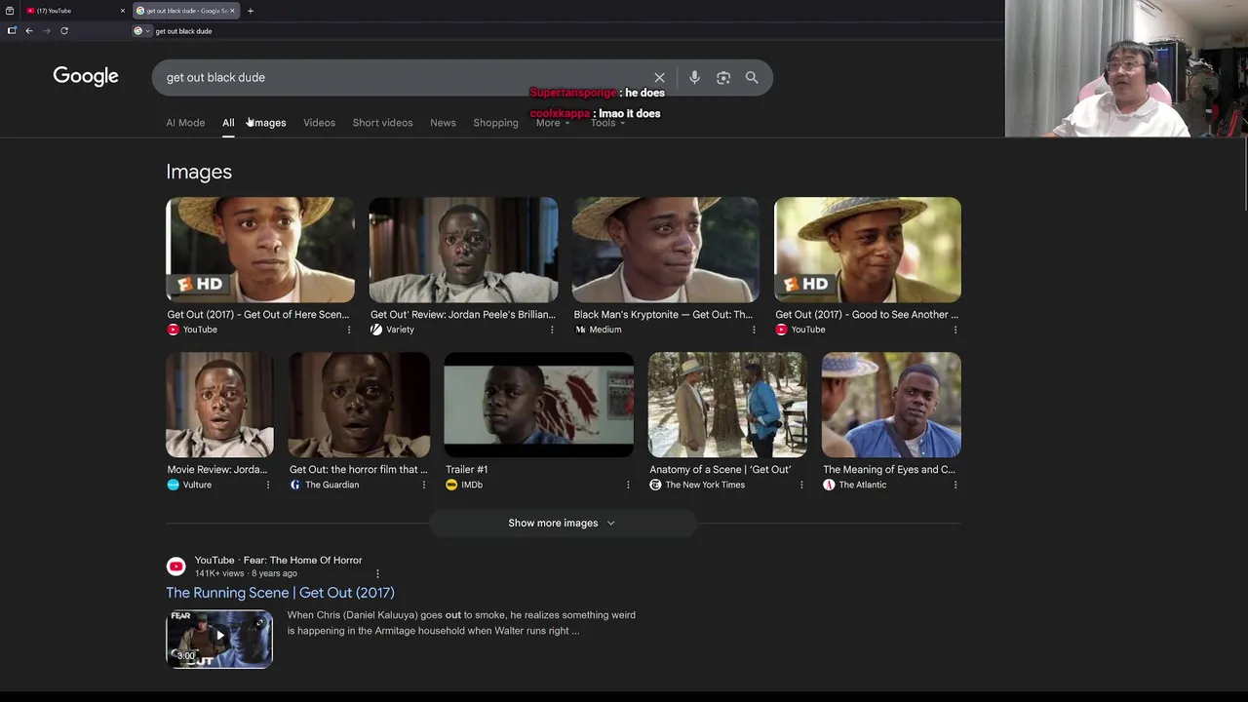The height and width of the screenshot is (702, 1248).
Task: Click the Vulture source label
Action: [197, 485]
